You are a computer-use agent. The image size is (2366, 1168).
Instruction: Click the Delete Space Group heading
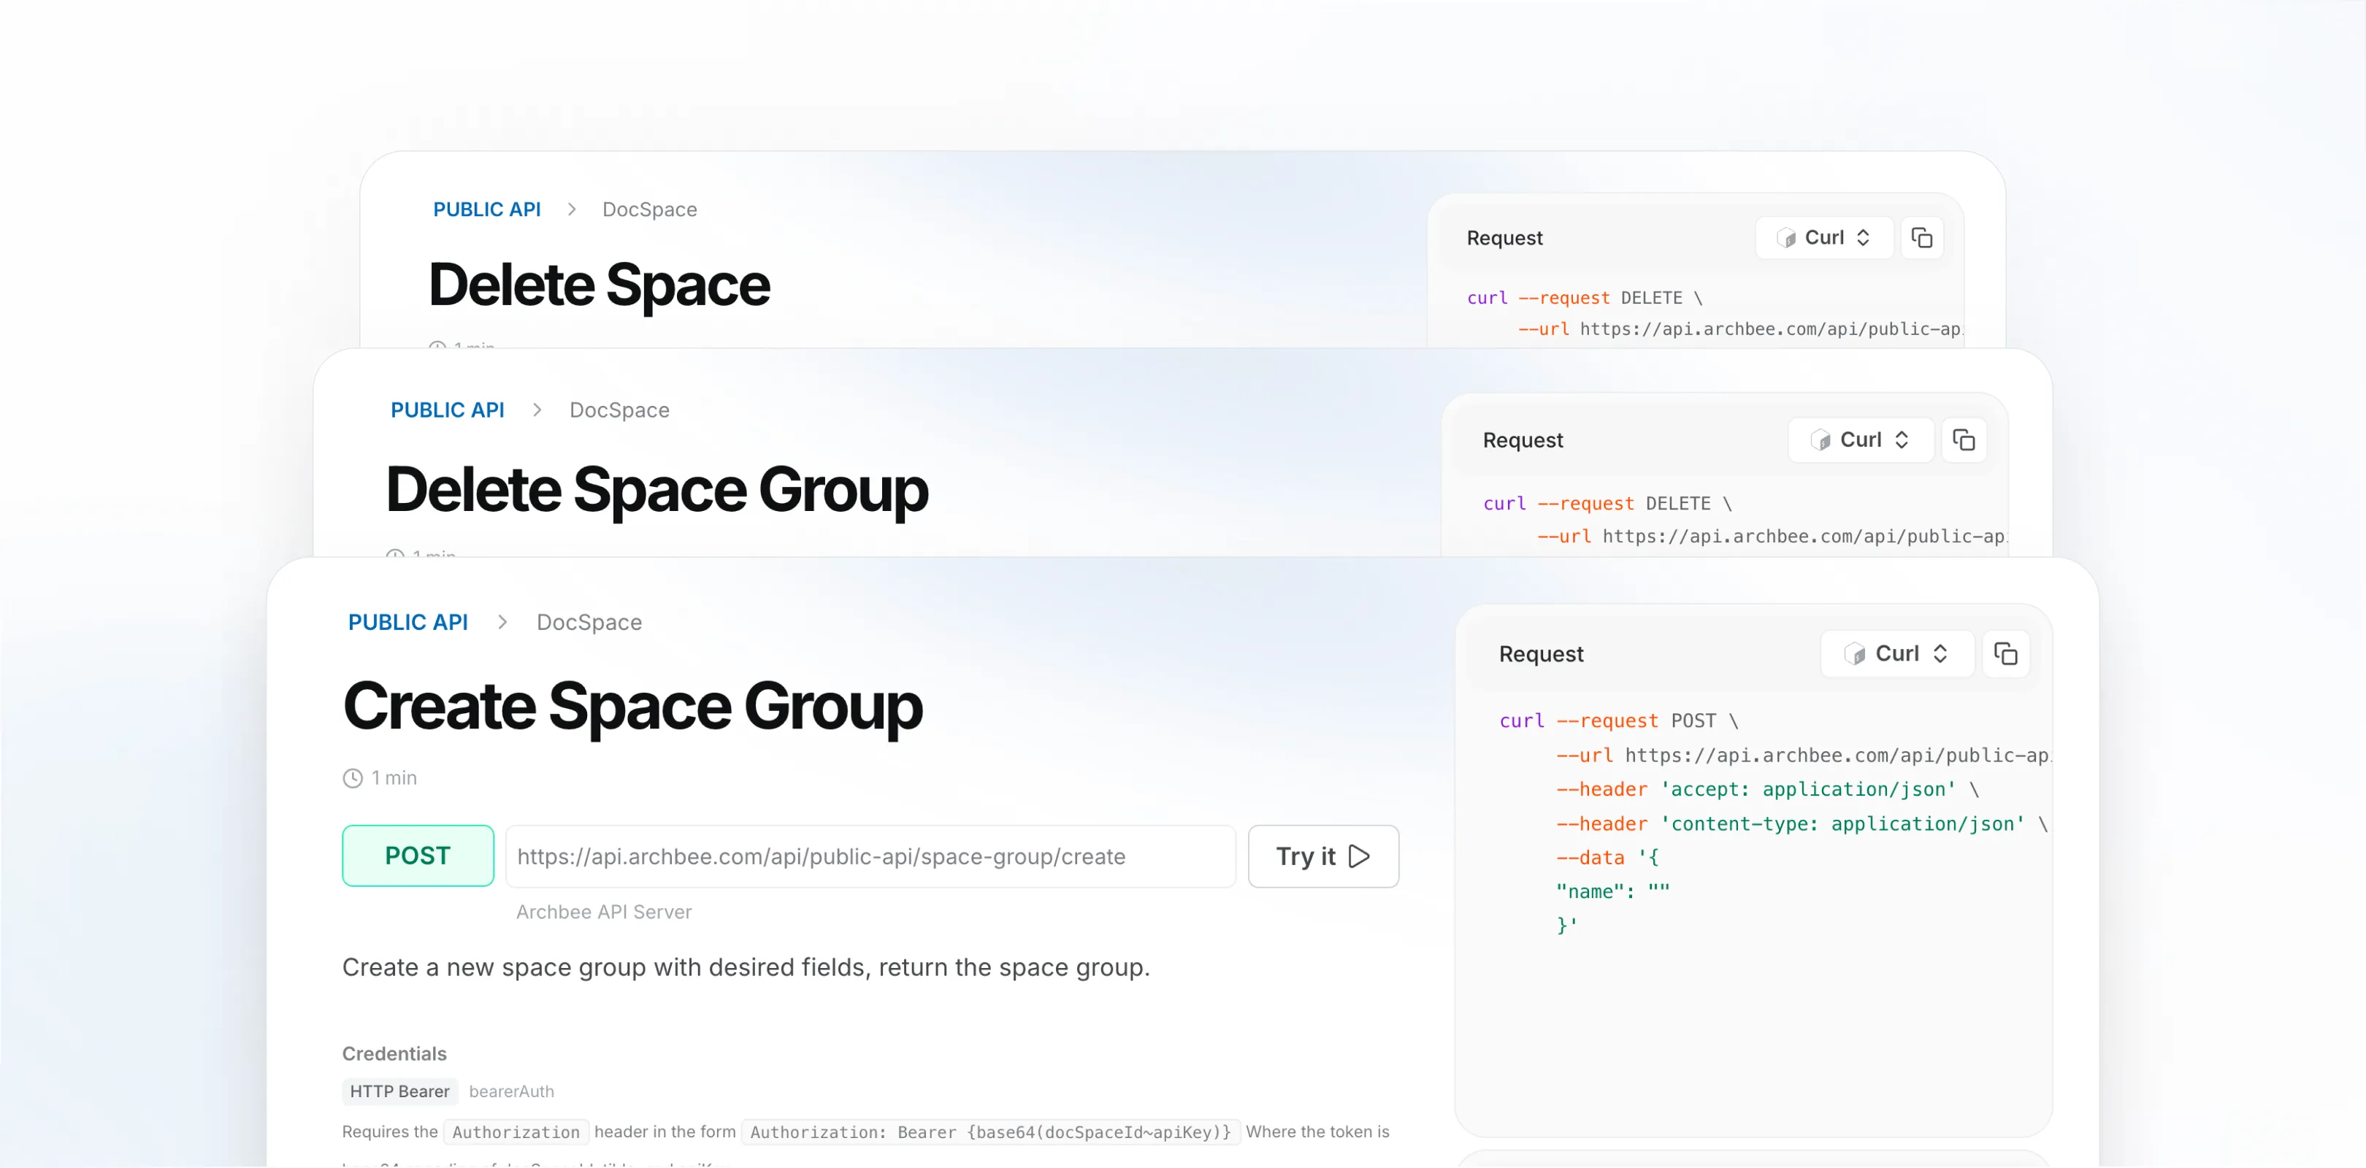(x=656, y=489)
